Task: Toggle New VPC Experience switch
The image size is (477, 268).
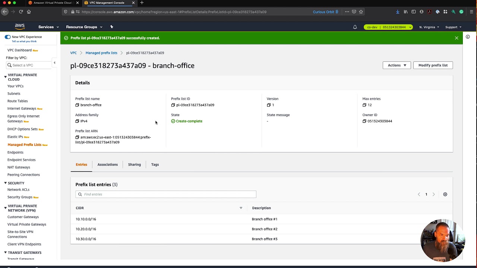Action: [x=7, y=37]
